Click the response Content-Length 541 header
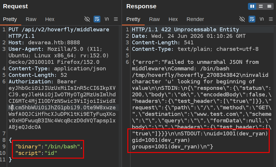 (x=163, y=43)
